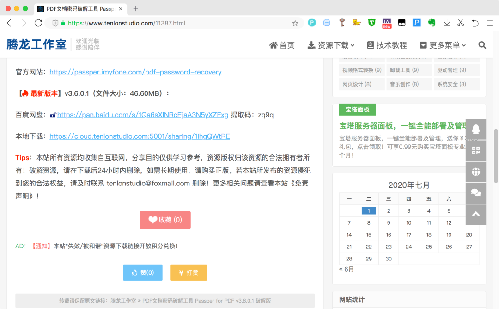Open 技术教程 in the navigation bar
499x309 pixels.
coord(387,45)
